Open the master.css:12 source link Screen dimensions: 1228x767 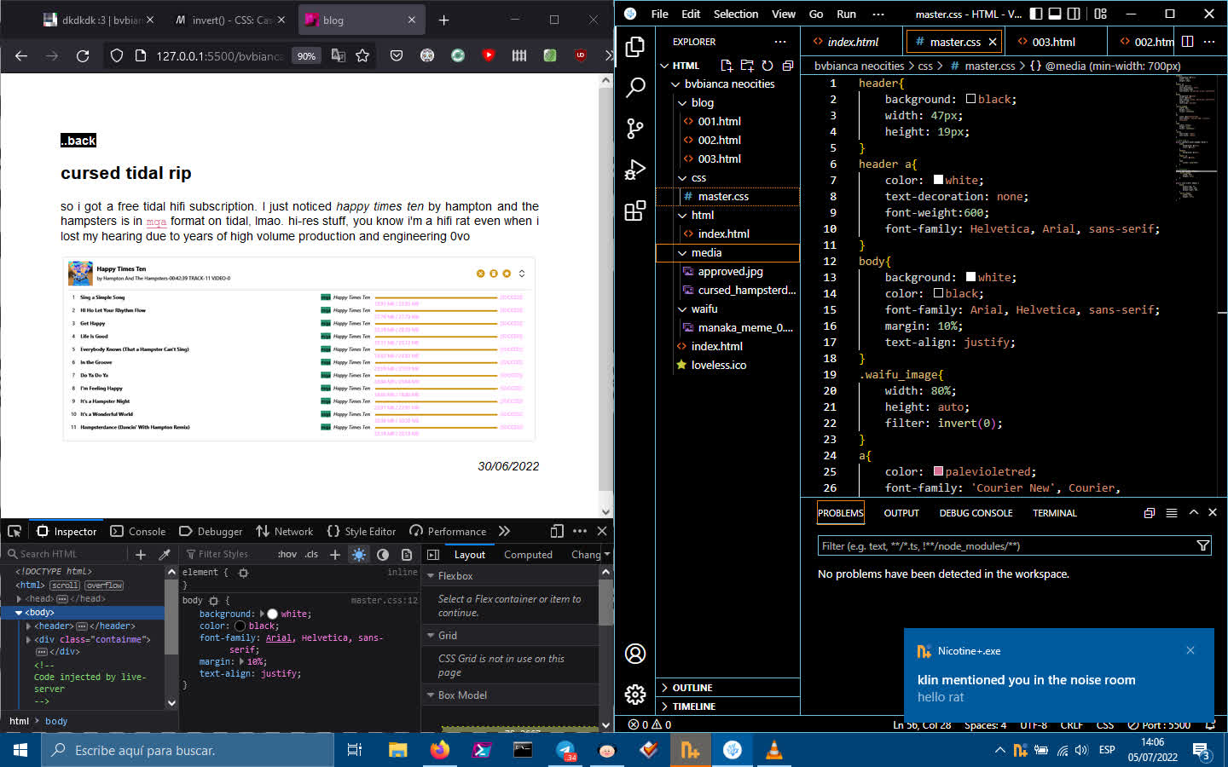pyautogui.click(x=384, y=600)
